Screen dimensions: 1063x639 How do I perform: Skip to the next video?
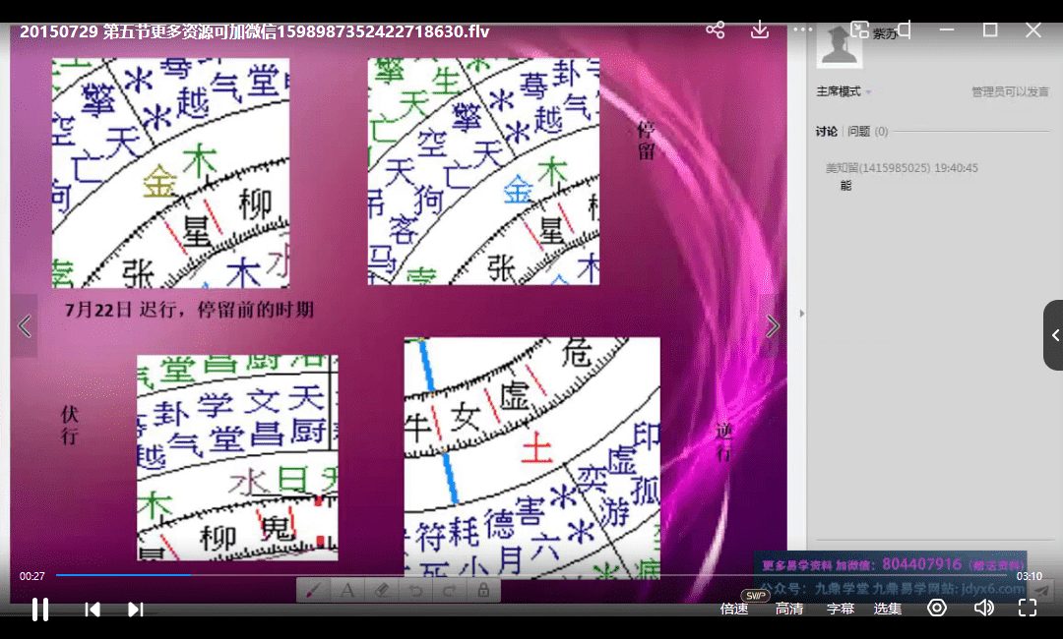(x=136, y=609)
